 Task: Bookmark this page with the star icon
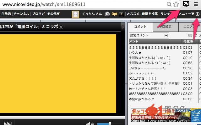[176, 4]
